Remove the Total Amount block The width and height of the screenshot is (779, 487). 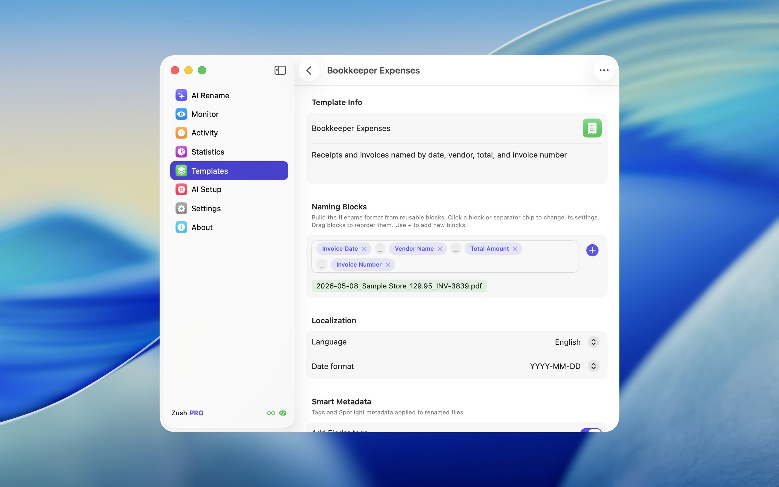point(515,249)
